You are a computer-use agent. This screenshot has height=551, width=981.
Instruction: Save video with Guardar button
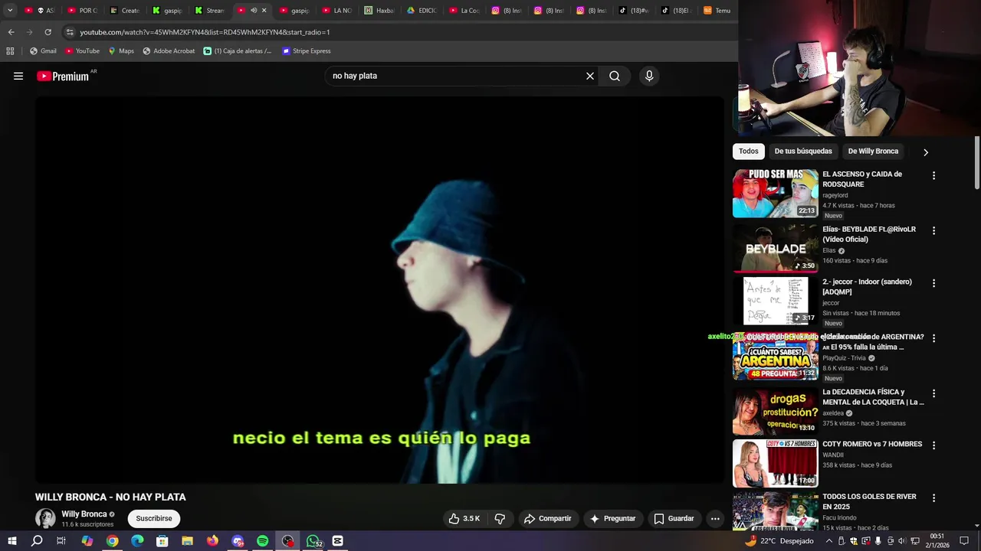tap(674, 519)
